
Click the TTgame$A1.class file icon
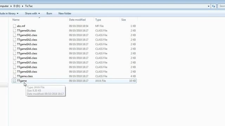click(x=14, y=35)
